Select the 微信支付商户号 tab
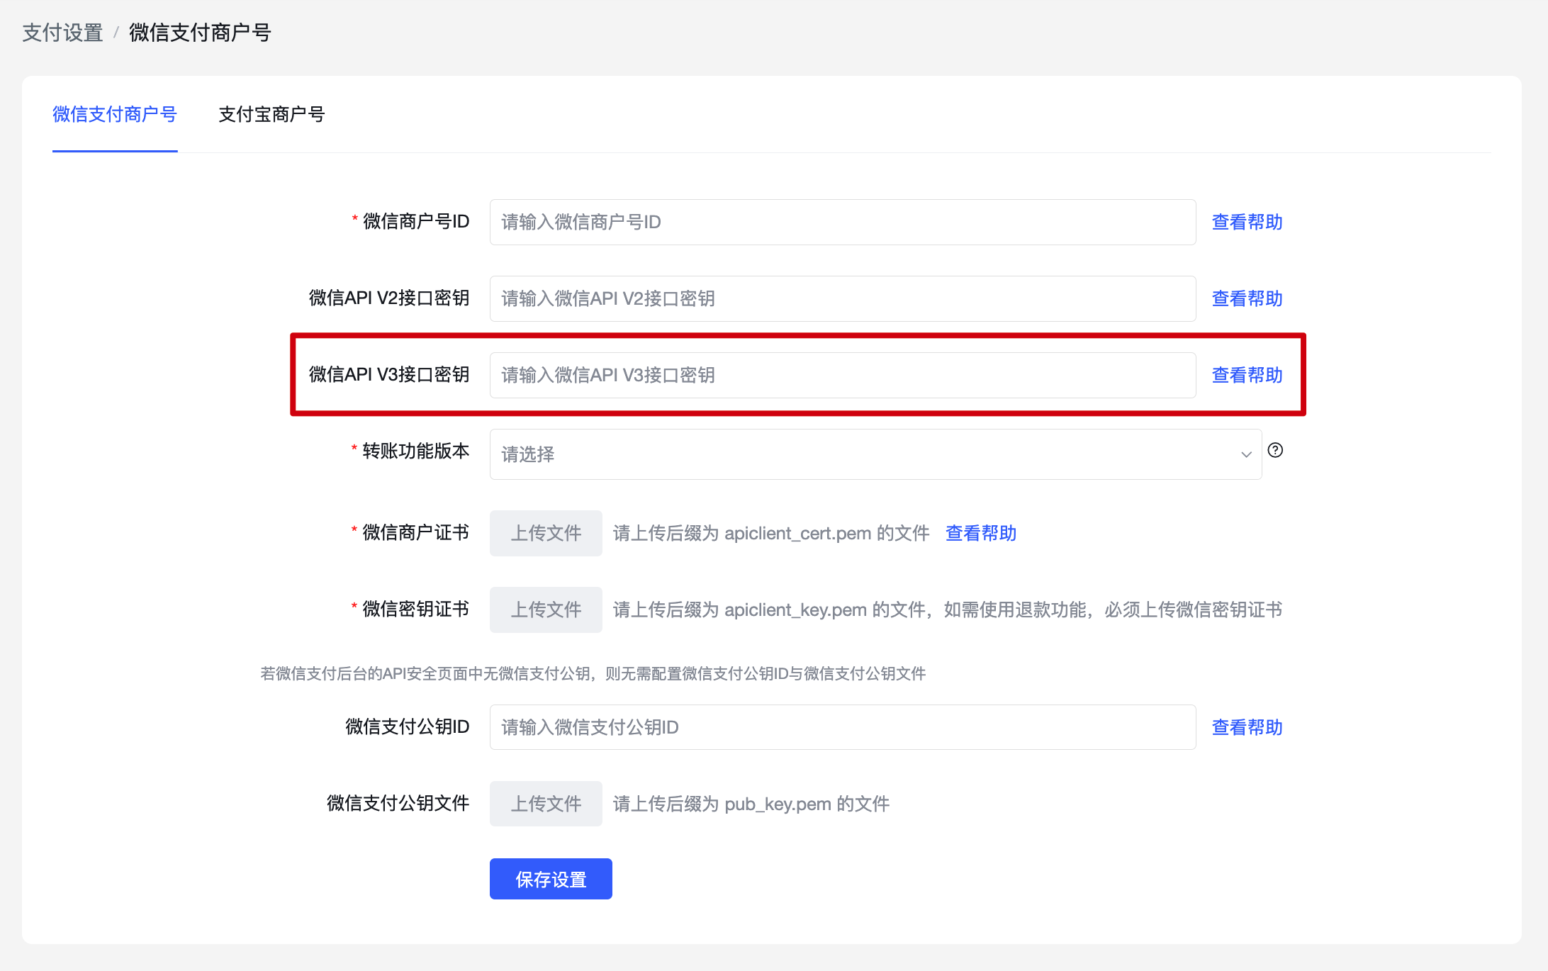This screenshot has width=1548, height=971. coord(115,114)
